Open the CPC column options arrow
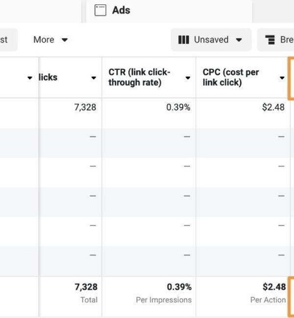The image size is (294, 318). 282,78
